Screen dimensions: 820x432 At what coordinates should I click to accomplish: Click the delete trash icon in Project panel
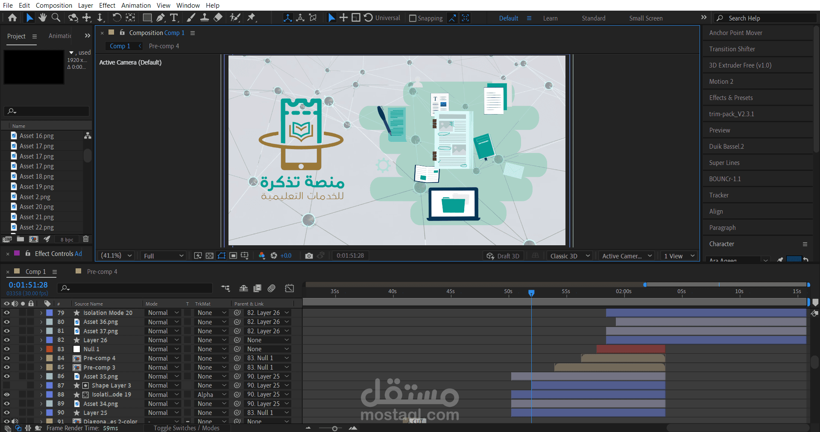[x=86, y=239]
